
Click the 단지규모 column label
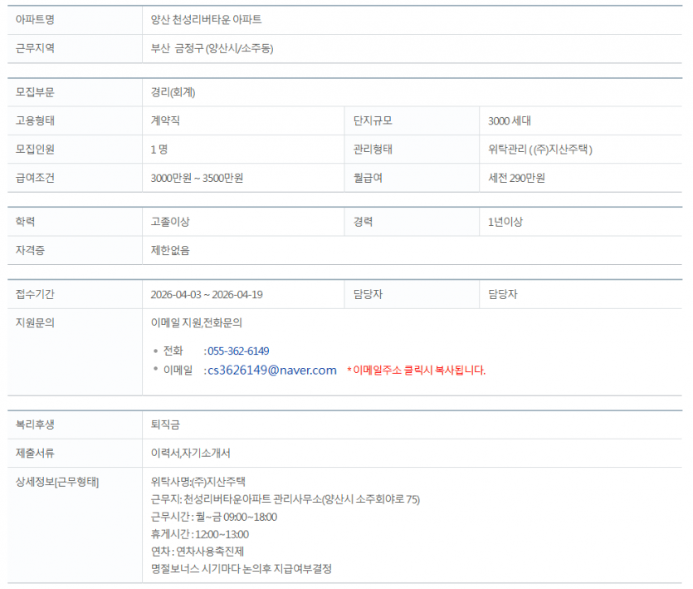coord(373,120)
